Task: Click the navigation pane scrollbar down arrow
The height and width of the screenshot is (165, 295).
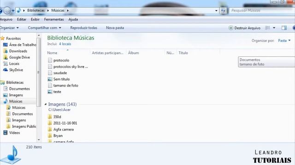Action: 39,140
